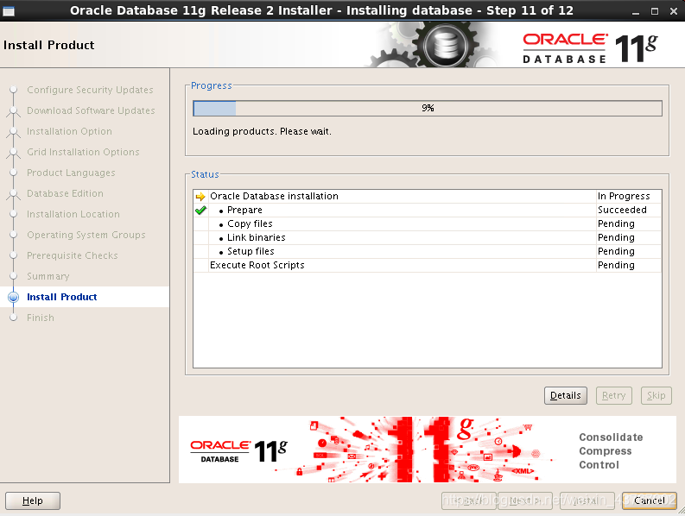Minimize the installer window

[636, 12]
